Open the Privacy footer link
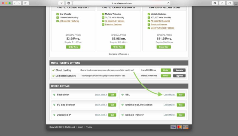Image resolution: width=238 pixels, height=136 pixels. pyautogui.click(x=89, y=127)
